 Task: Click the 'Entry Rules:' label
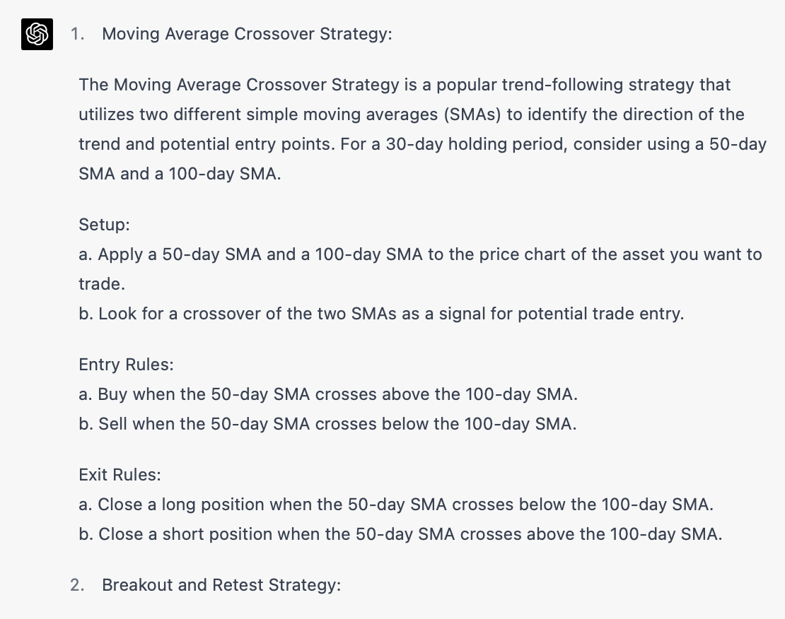click(126, 365)
